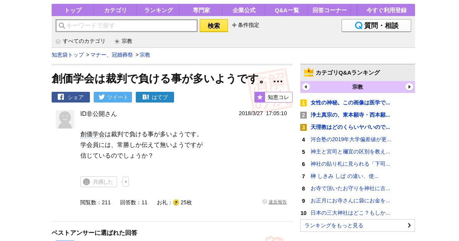
Task: Click the ID非公開さん avatar image
Action: [65, 119]
